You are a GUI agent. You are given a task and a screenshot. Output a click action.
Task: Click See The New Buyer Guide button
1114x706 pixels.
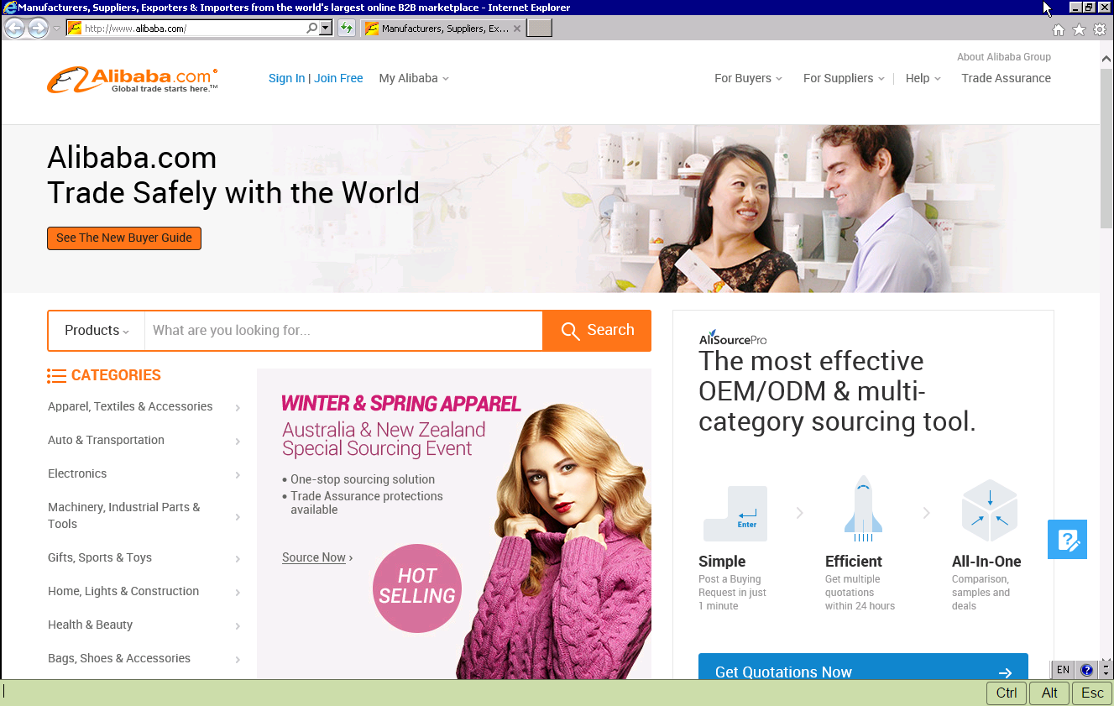124,238
